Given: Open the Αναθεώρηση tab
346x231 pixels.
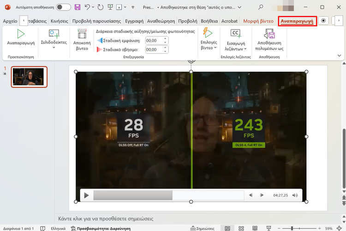Looking at the screenshot, I should 161,21.
